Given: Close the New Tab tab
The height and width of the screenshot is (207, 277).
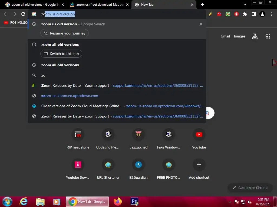Looking at the screenshot, I should coord(192,5).
